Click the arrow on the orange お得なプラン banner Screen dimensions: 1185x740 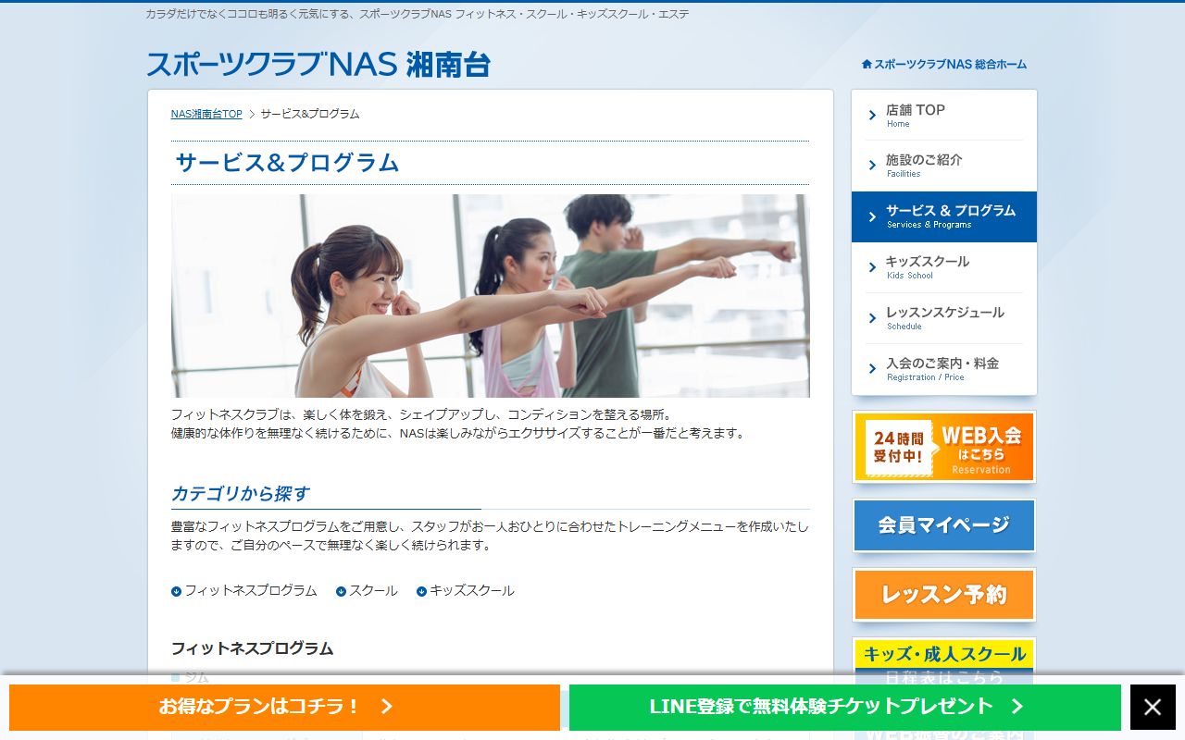(x=387, y=707)
